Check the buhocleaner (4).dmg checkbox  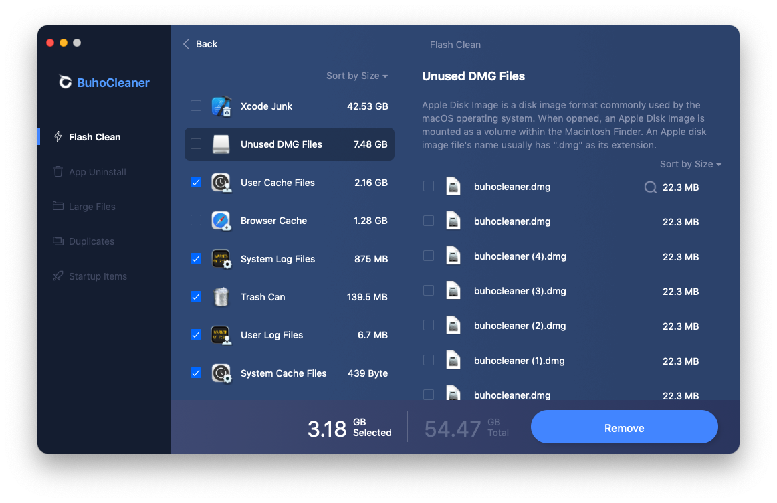[429, 256]
